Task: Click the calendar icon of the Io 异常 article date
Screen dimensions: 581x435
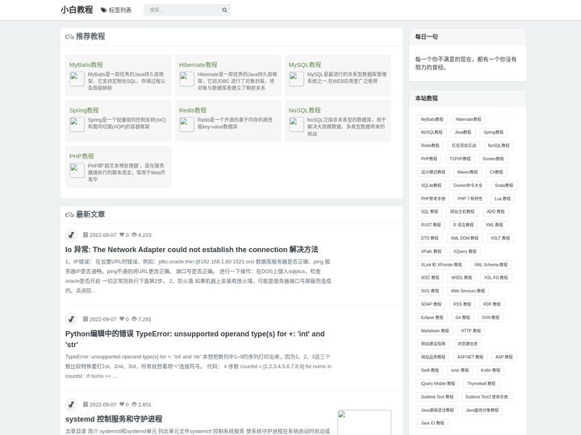Action: (x=86, y=235)
